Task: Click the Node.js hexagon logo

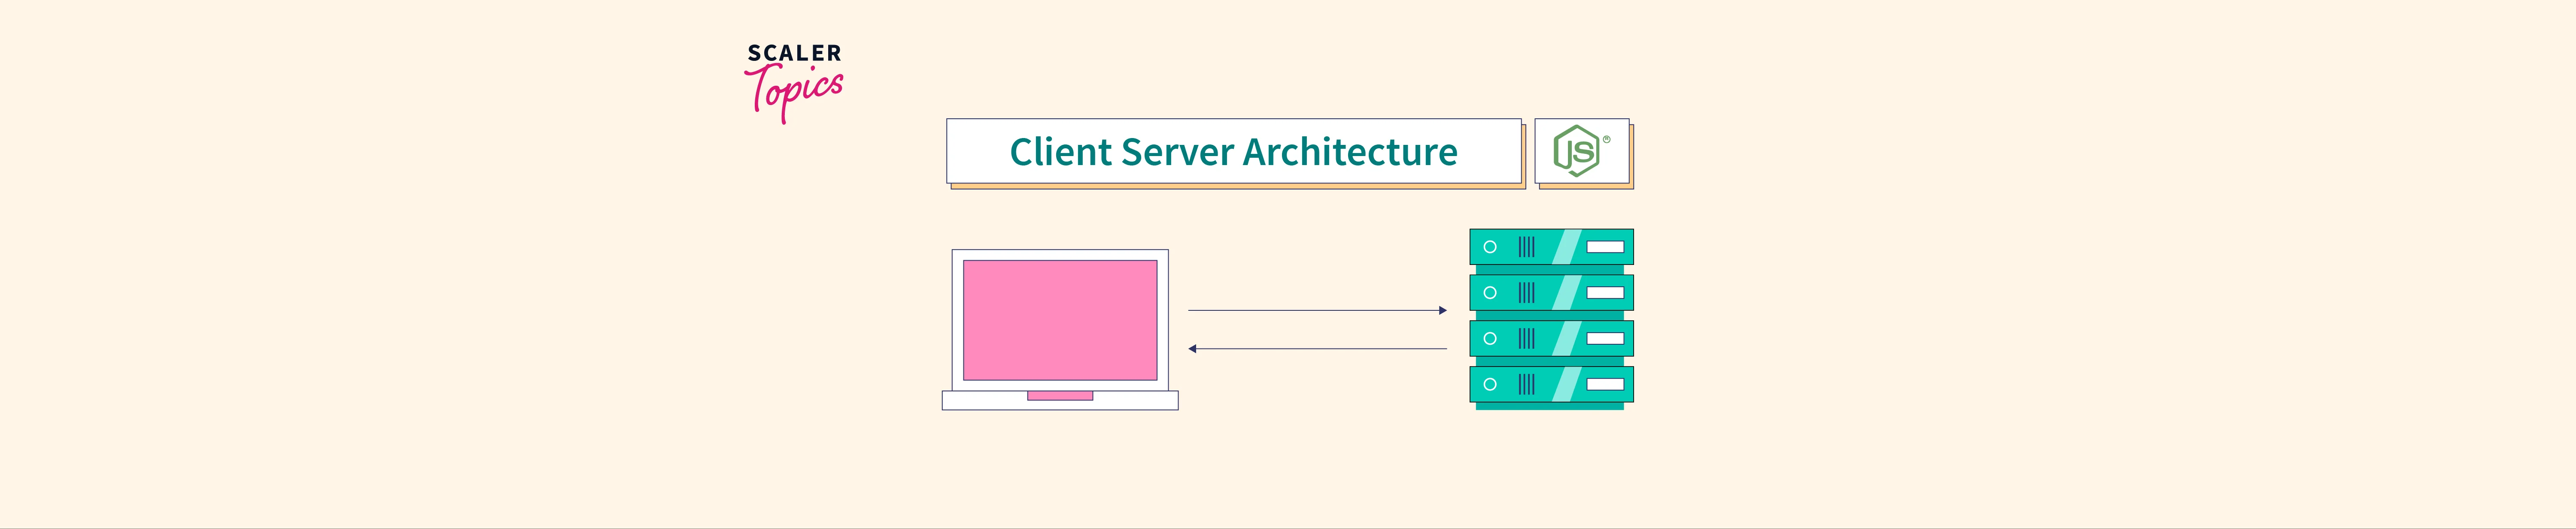Action: tap(1578, 152)
